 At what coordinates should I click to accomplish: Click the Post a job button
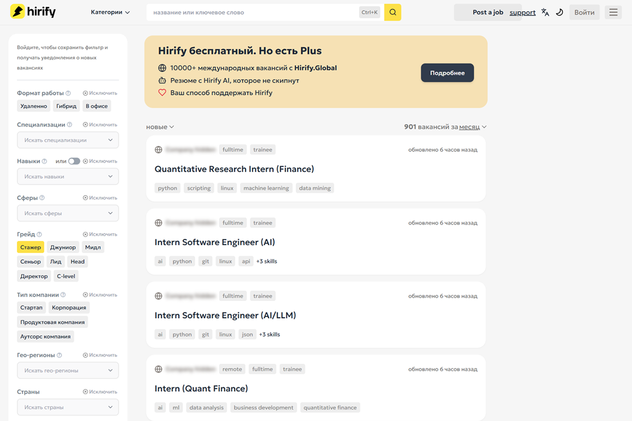coord(488,12)
